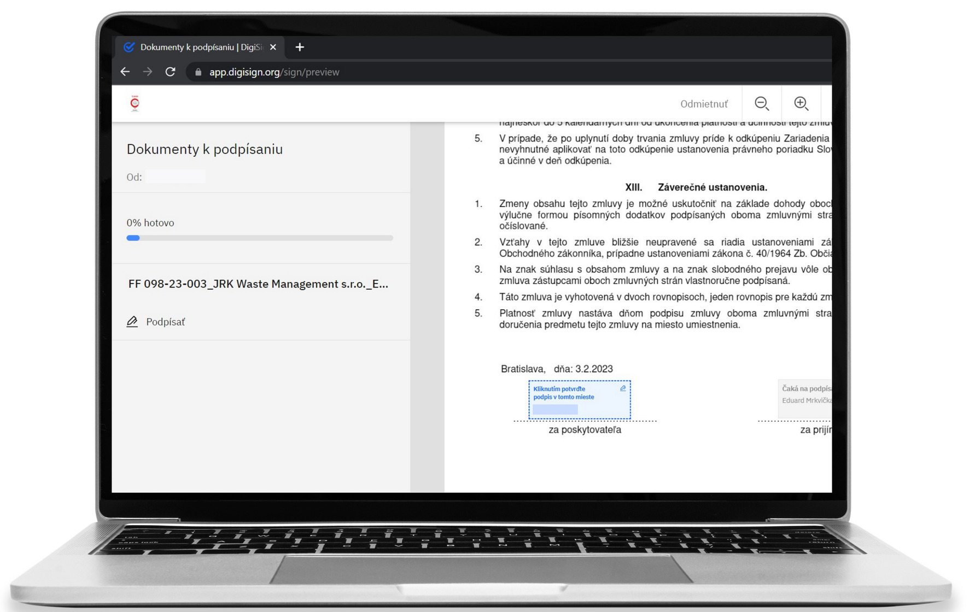Viewport: 969px width, 612px height.
Task: Click the red company logo icon
Action: pyautogui.click(x=135, y=103)
